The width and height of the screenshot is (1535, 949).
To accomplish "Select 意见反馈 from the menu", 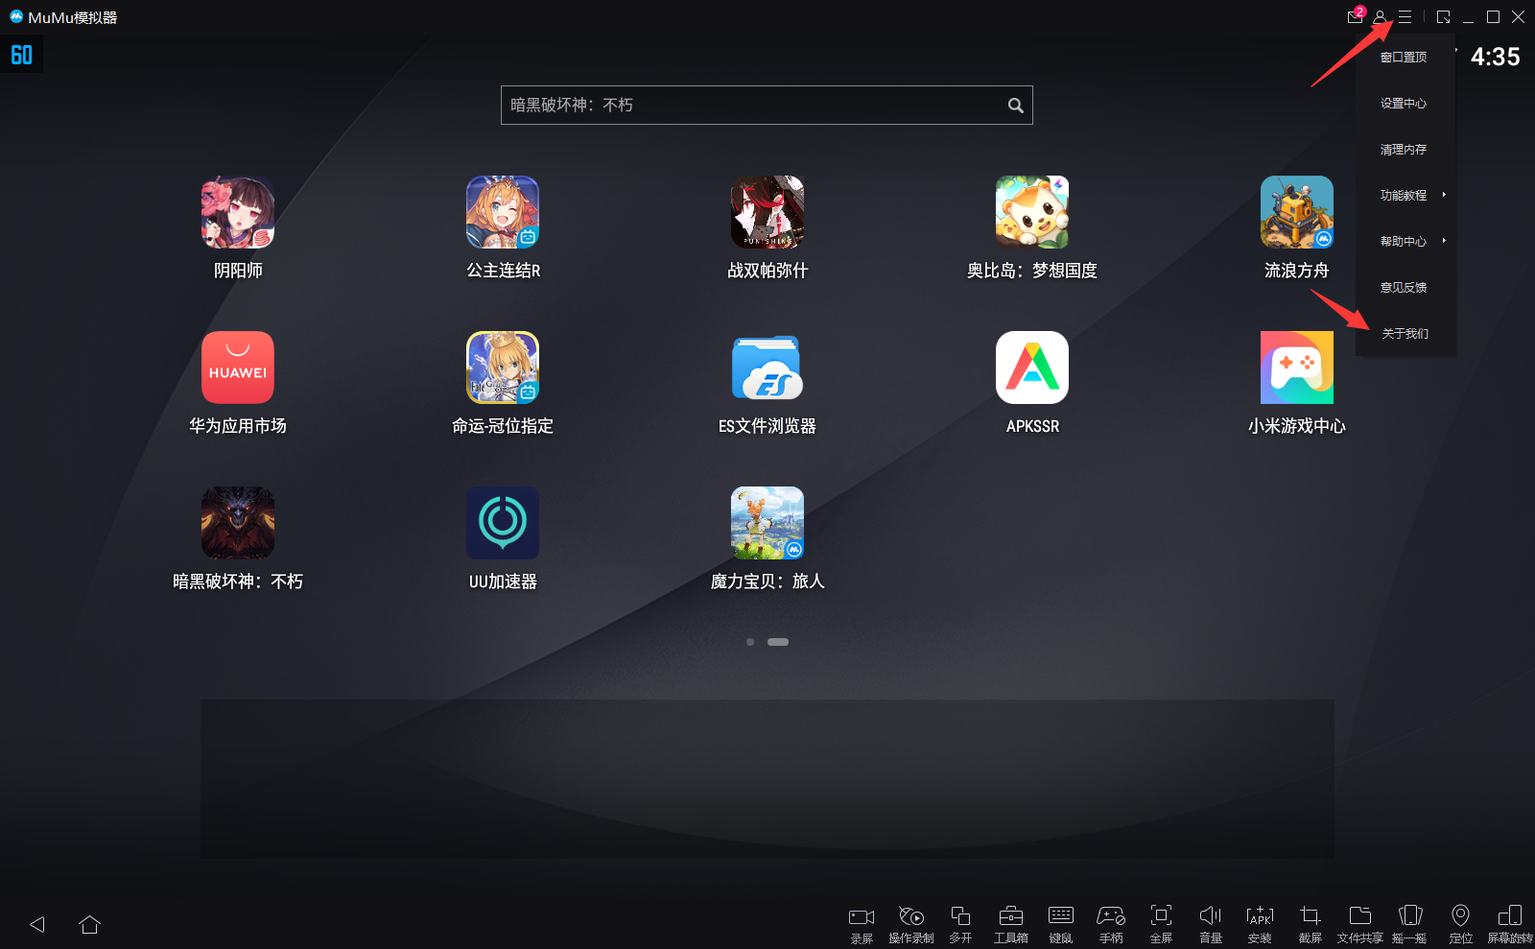I will (1405, 288).
